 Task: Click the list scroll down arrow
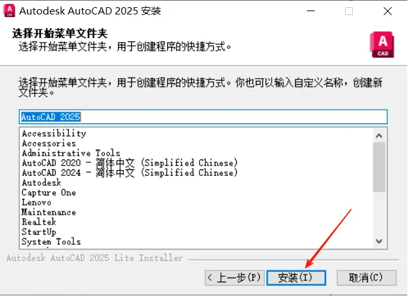(x=379, y=241)
